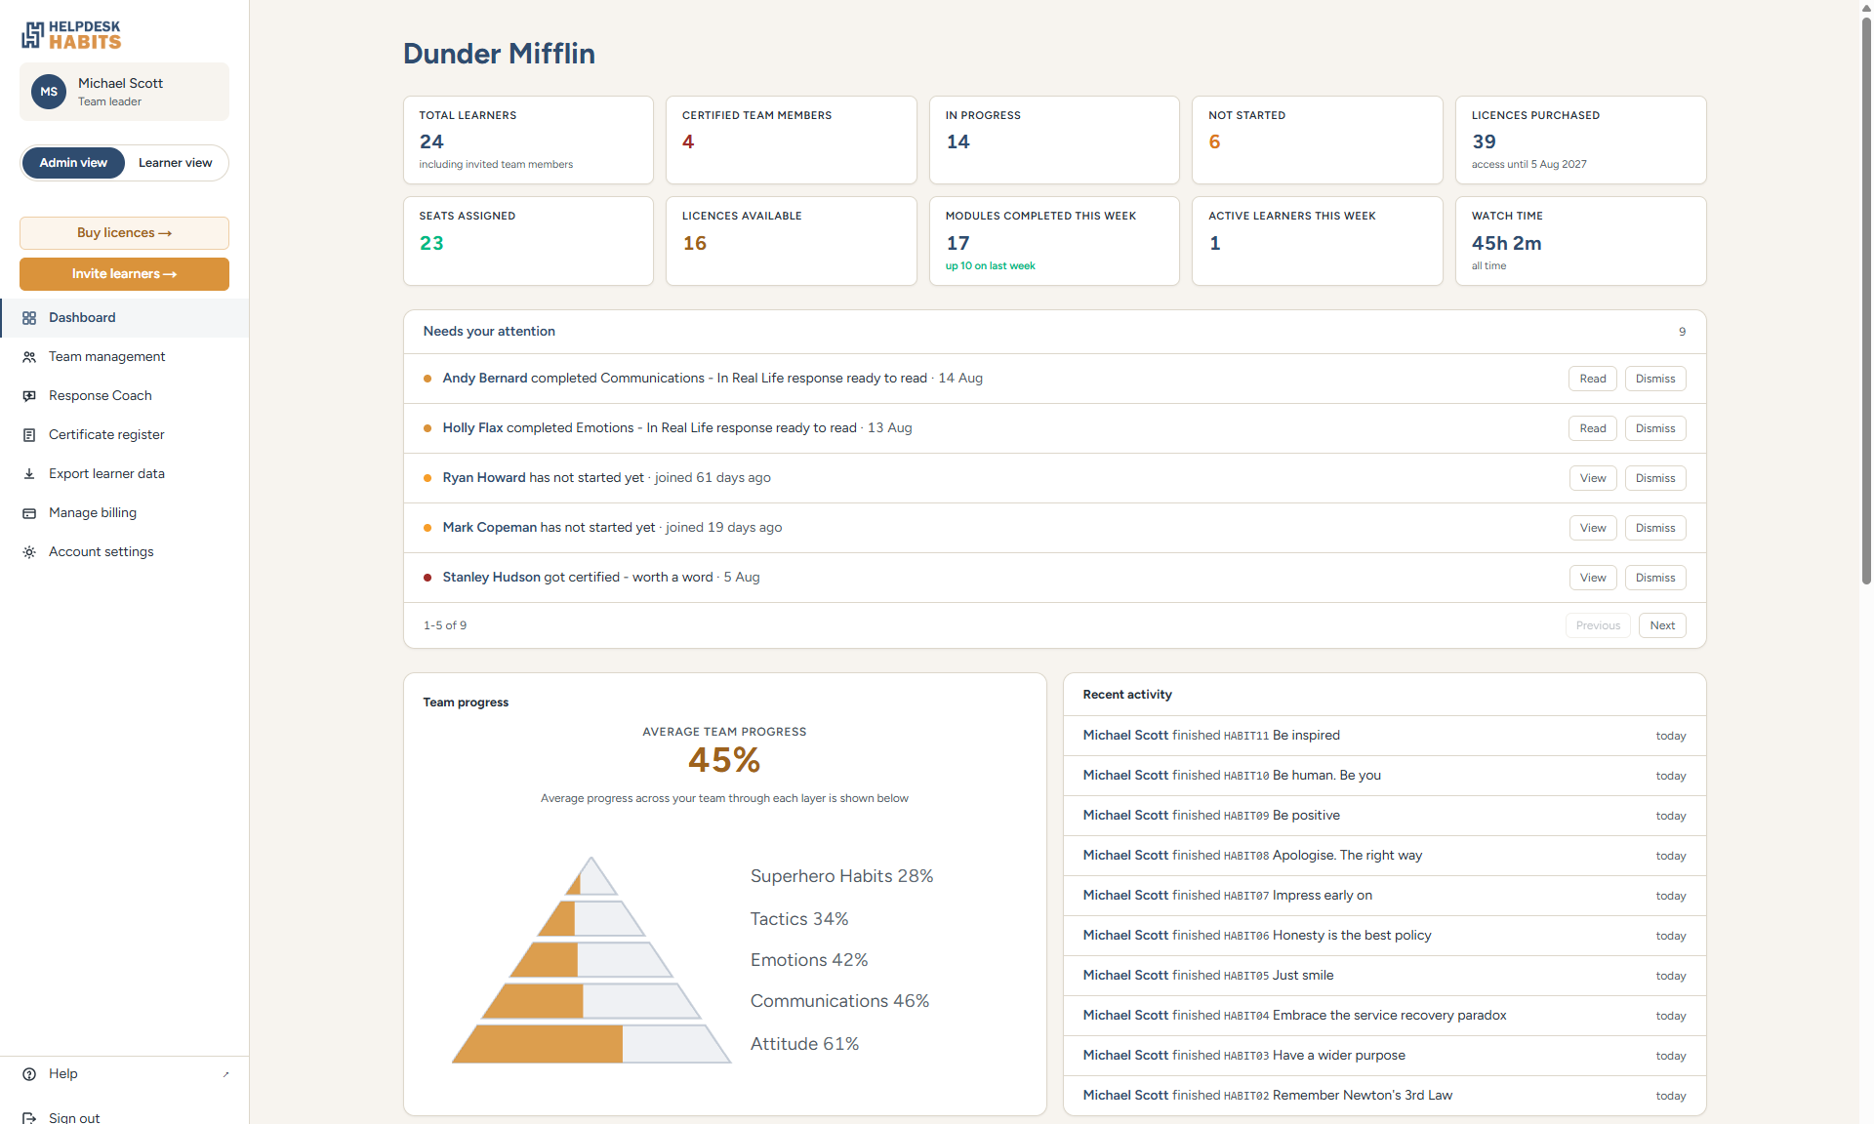
Task: Click the Licences Available card
Action: pos(791,241)
